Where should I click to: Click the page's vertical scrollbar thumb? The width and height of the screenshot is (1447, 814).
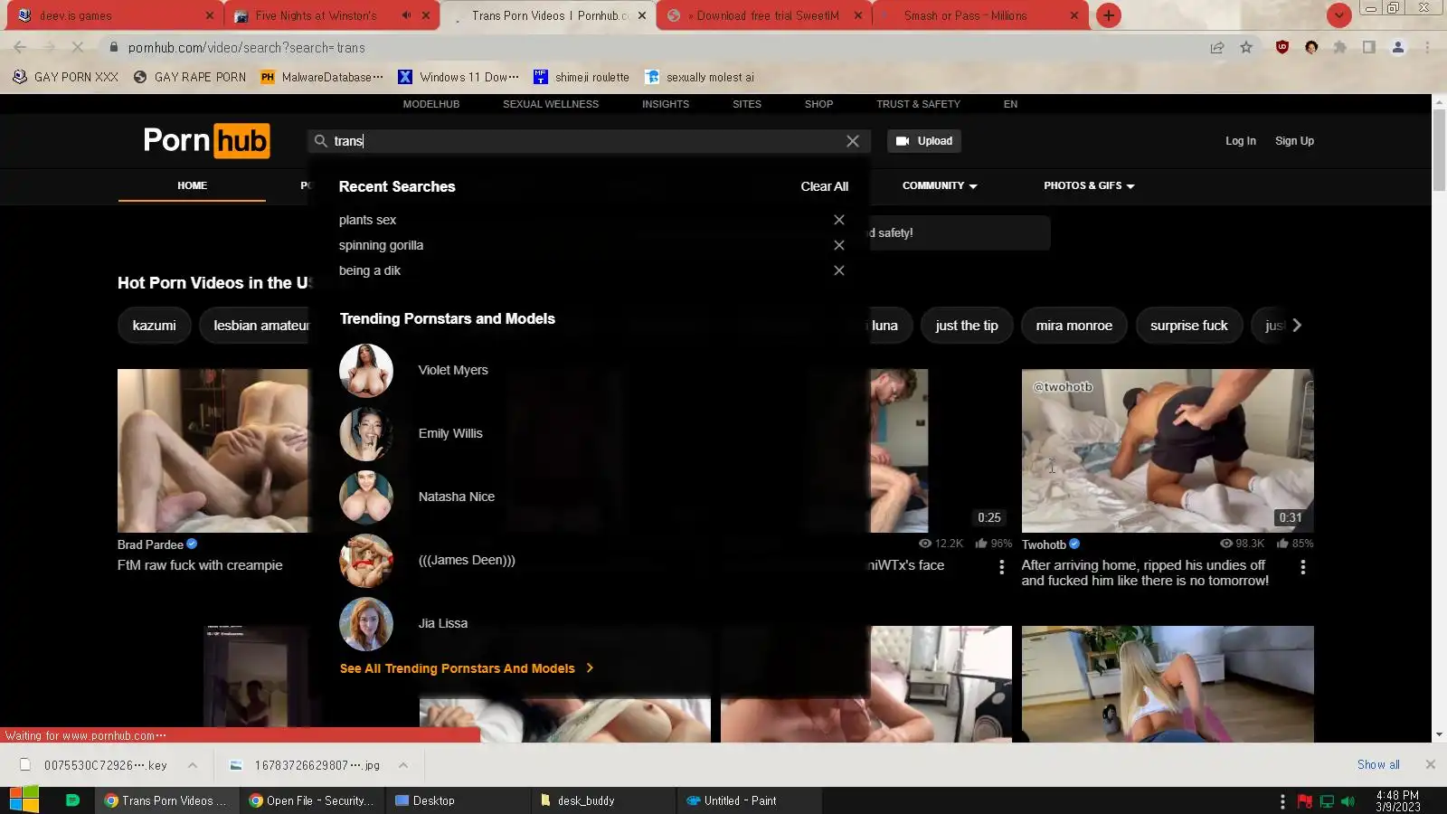coord(1439,149)
